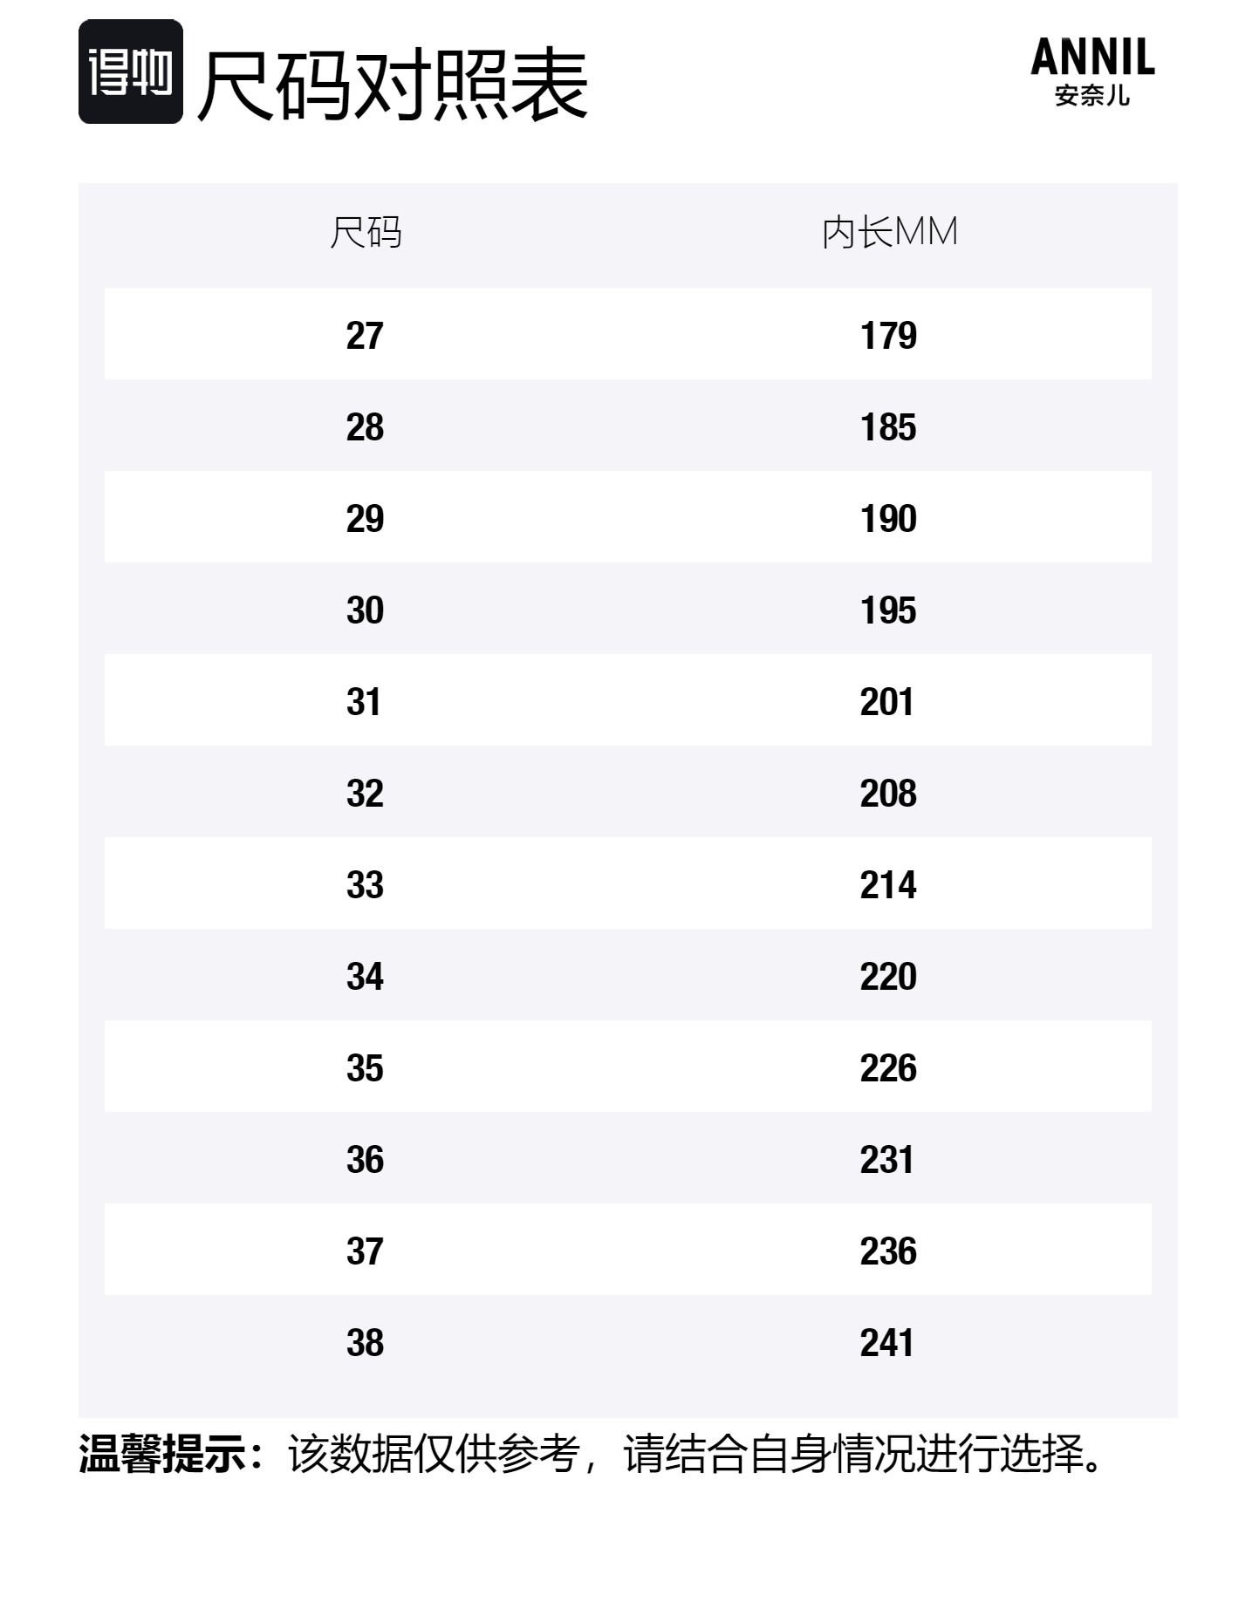Select size 27 cell

[x=365, y=336]
